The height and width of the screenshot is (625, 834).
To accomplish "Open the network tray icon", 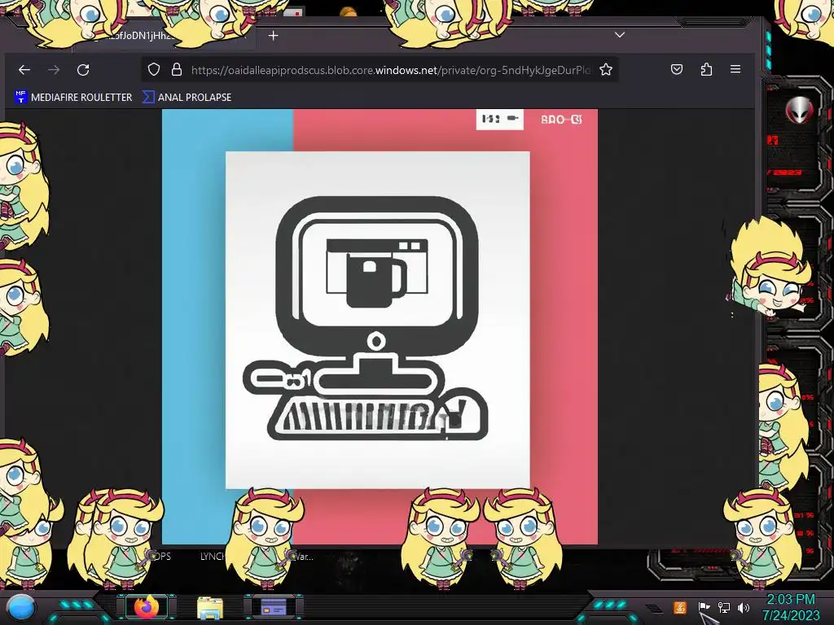I will 724,607.
